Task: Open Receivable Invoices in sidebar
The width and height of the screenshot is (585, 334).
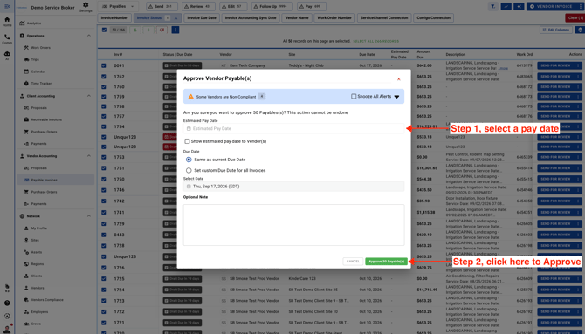Action: 46,119
